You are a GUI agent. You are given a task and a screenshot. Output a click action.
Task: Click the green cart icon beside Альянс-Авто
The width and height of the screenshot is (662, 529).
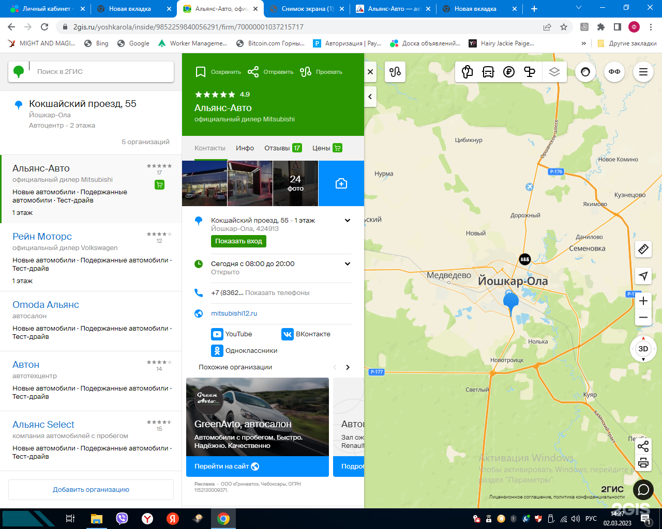159,185
